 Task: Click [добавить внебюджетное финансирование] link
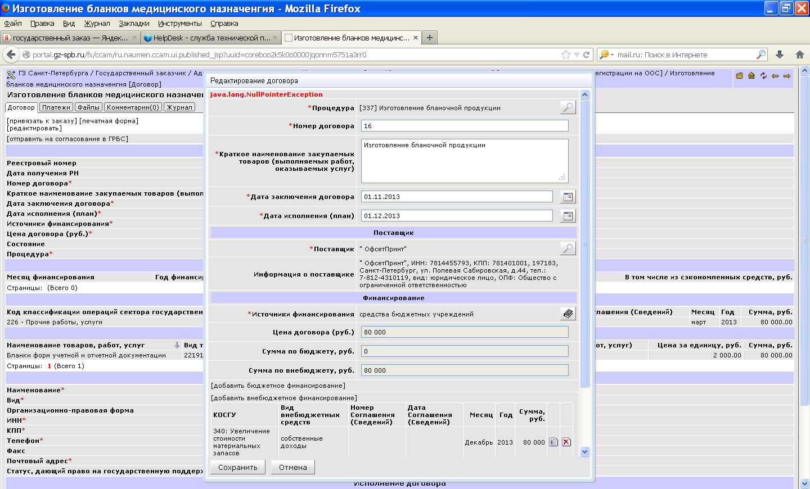point(283,398)
